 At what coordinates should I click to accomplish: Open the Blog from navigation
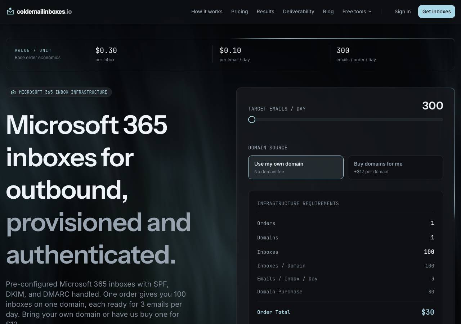tap(328, 12)
